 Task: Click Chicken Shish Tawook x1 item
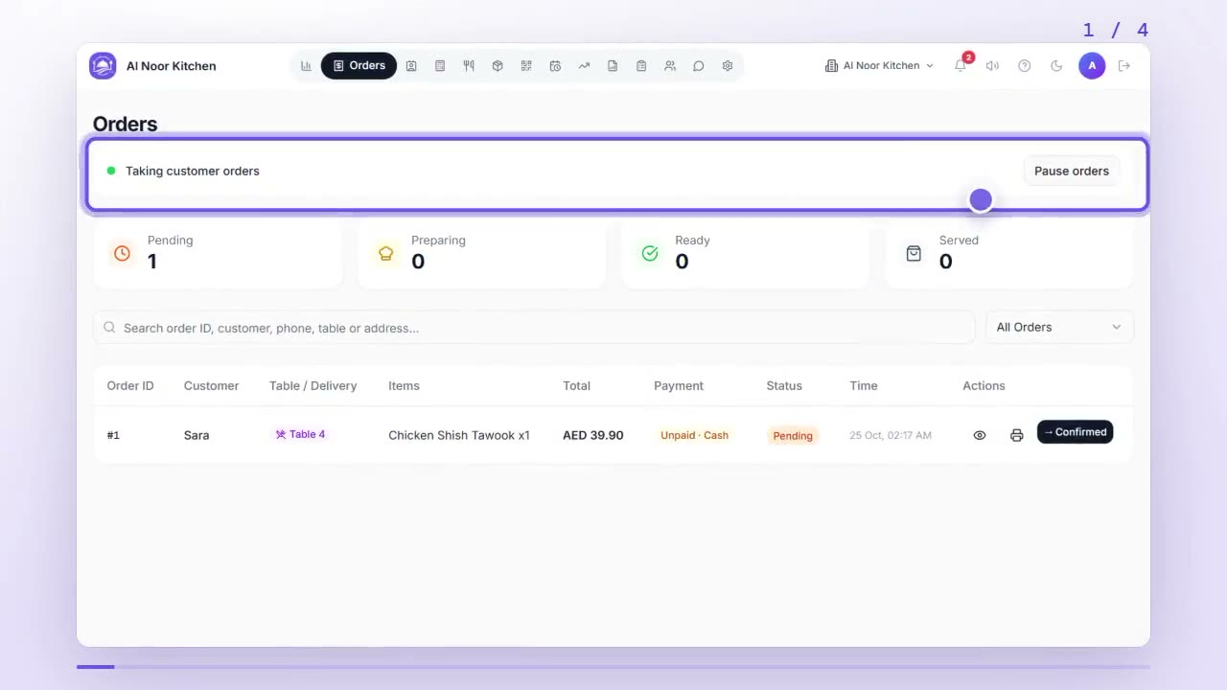click(x=459, y=435)
